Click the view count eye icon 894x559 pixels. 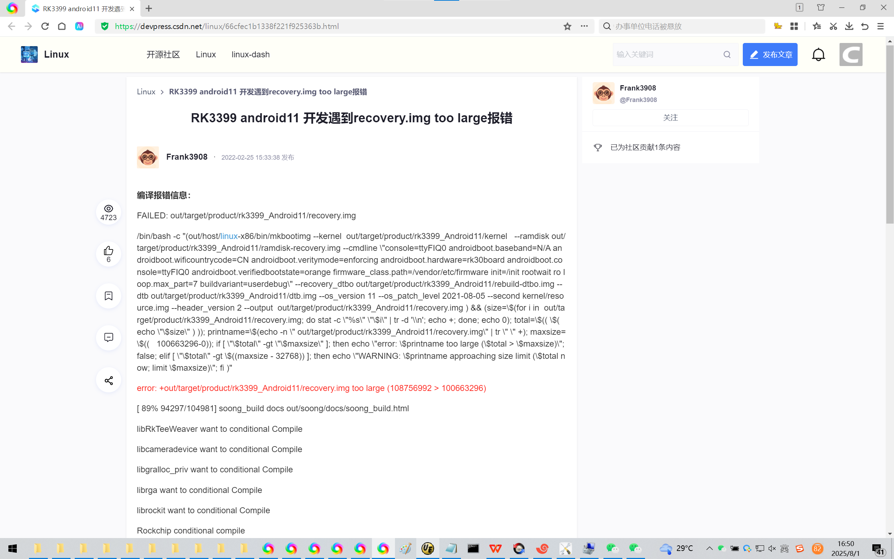[x=108, y=209]
